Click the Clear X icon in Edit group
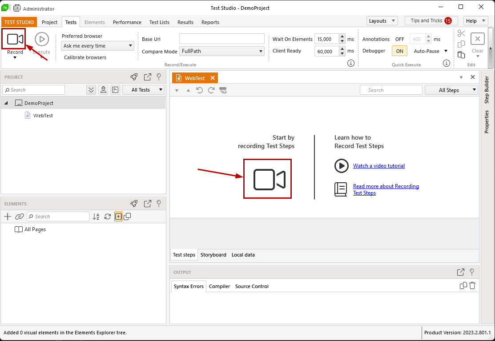The width and height of the screenshot is (495, 341). [477, 39]
